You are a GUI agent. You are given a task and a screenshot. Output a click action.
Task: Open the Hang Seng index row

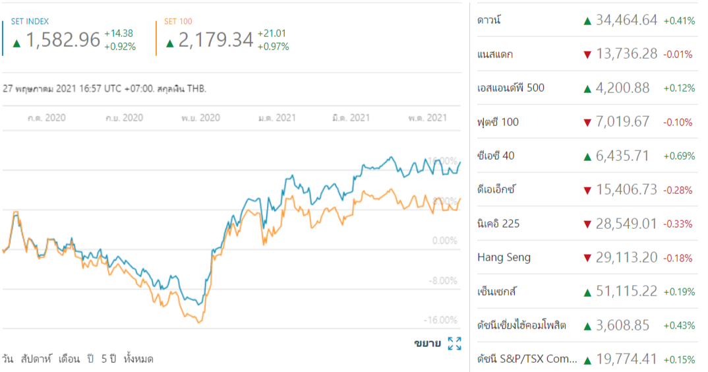(x=504, y=257)
